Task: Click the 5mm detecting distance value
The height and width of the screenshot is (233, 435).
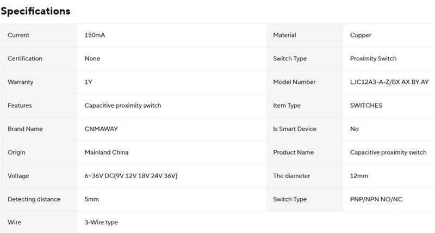Action: click(91, 199)
